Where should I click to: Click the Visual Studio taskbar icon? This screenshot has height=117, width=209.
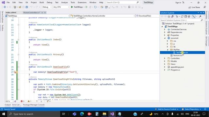[x=112, y=114]
